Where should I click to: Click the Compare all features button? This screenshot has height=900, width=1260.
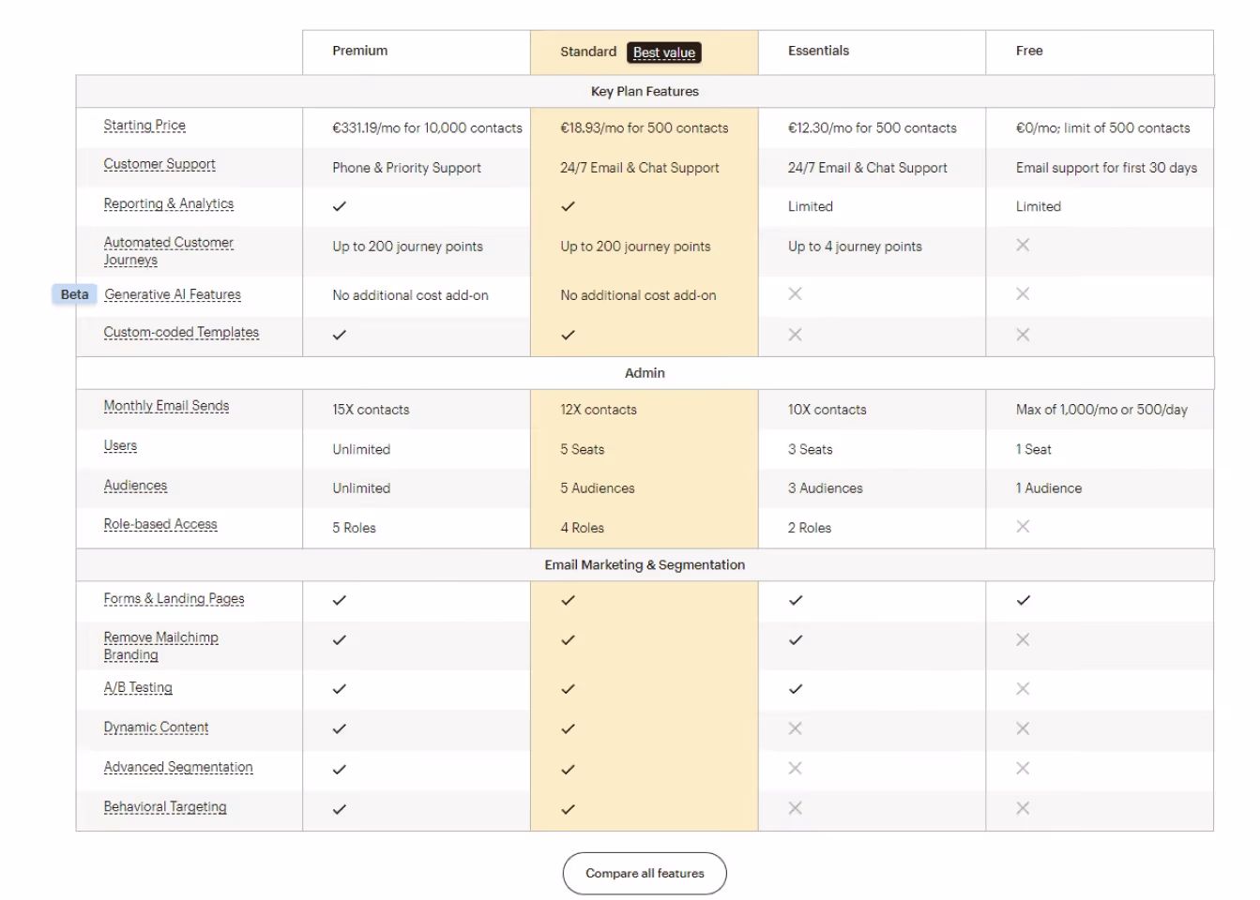pyautogui.click(x=645, y=873)
